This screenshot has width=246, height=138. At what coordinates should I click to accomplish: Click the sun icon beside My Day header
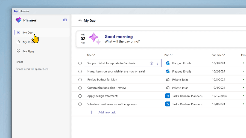click(x=80, y=20)
